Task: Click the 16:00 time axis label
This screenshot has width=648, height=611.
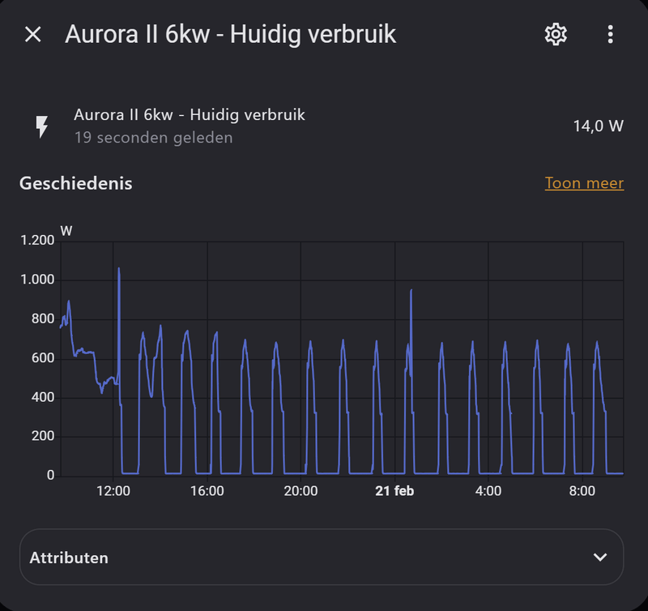Action: coord(207,491)
